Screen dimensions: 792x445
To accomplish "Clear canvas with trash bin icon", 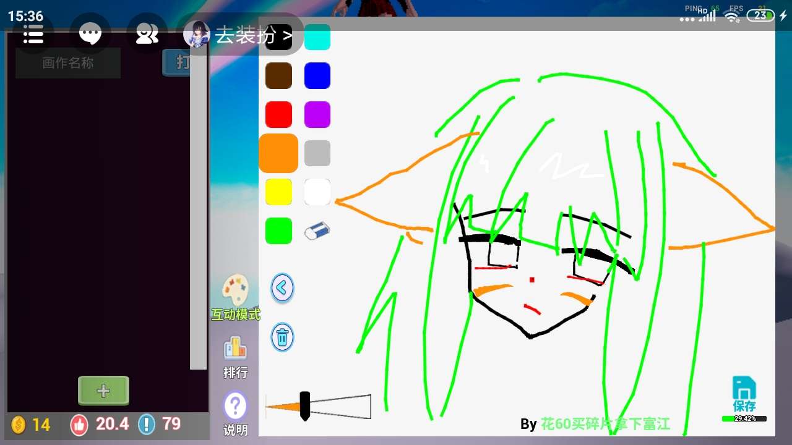I will pos(282,337).
